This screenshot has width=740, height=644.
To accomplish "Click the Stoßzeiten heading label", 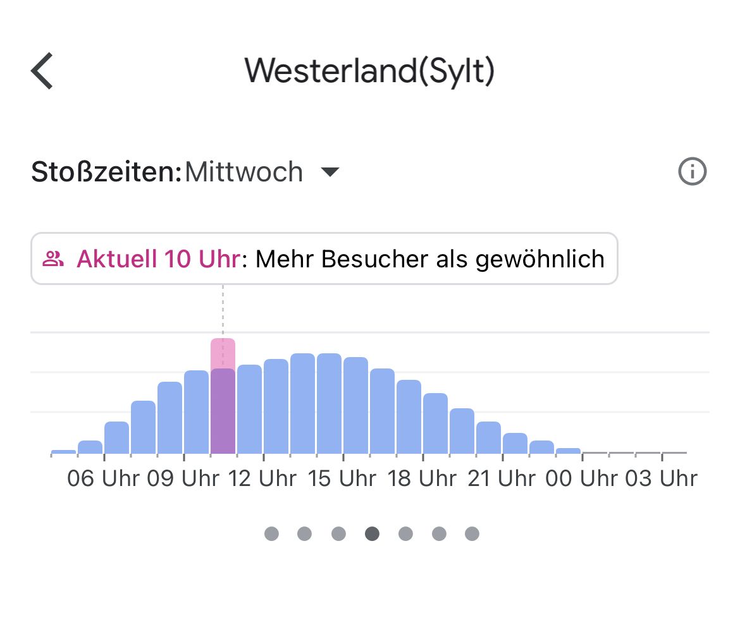I will 106,172.
